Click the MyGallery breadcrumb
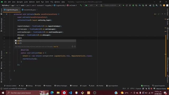This screenshot has width=169, height=95. pyautogui.click(x=5, y=5)
